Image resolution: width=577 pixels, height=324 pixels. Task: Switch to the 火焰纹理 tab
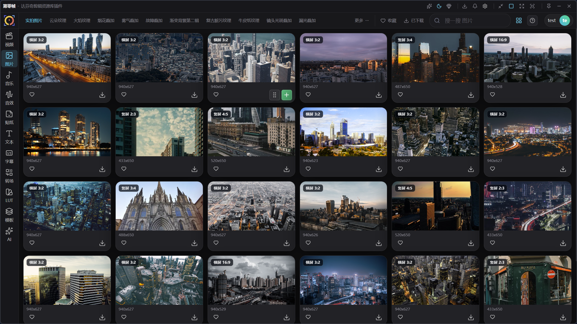[x=82, y=20]
